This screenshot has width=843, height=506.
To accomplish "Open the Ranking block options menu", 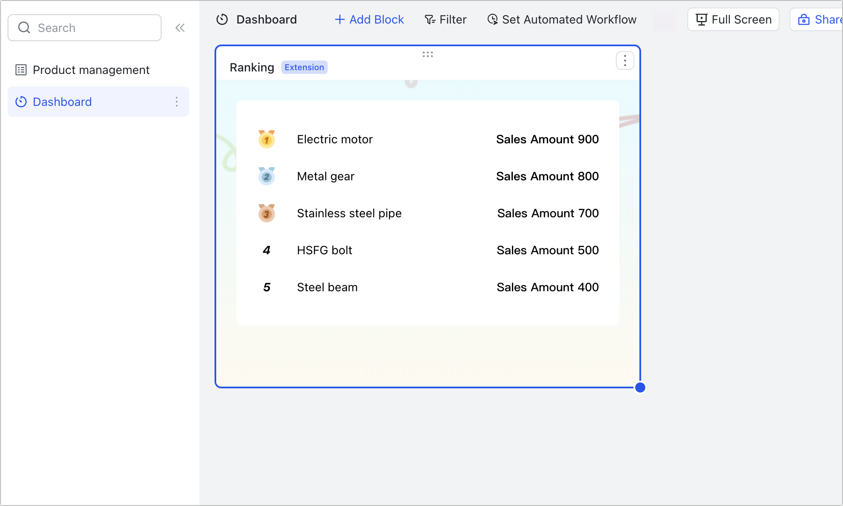I will 625,61.
